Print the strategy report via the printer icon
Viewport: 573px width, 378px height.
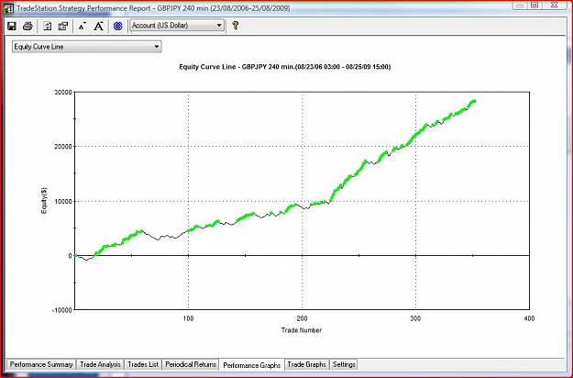(28, 26)
